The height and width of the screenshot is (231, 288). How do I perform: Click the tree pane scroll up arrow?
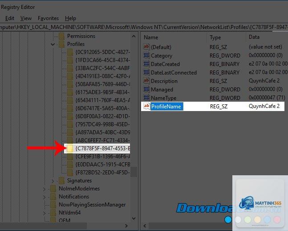pos(134,36)
